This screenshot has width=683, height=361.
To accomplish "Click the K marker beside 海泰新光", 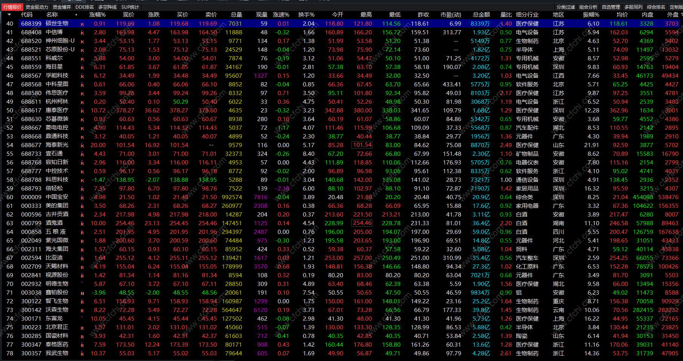I will tap(82, 146).
